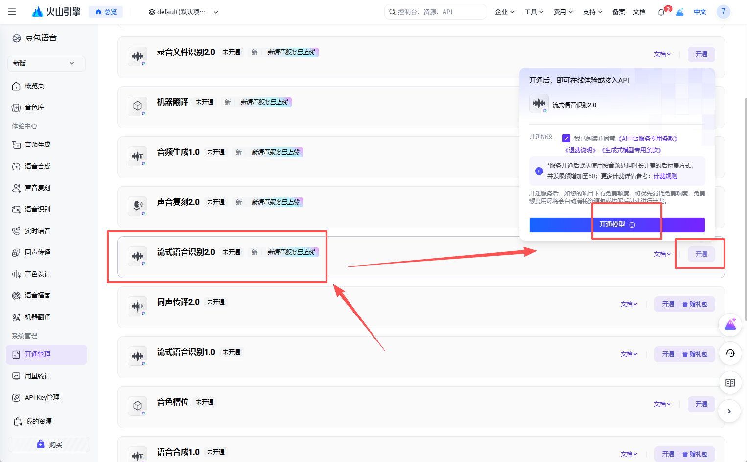Click the 语音播客 sidebar icon
Image resolution: width=747 pixels, height=462 pixels.
16,295
